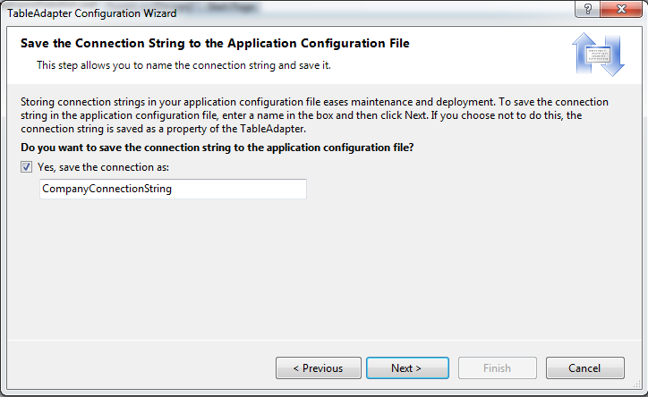Screen dimensions: 648x397
Task: Click the bold "Do you want to save" question
Action: pyautogui.click(x=223, y=147)
